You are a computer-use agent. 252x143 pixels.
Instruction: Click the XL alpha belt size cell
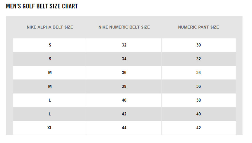click(x=50, y=128)
